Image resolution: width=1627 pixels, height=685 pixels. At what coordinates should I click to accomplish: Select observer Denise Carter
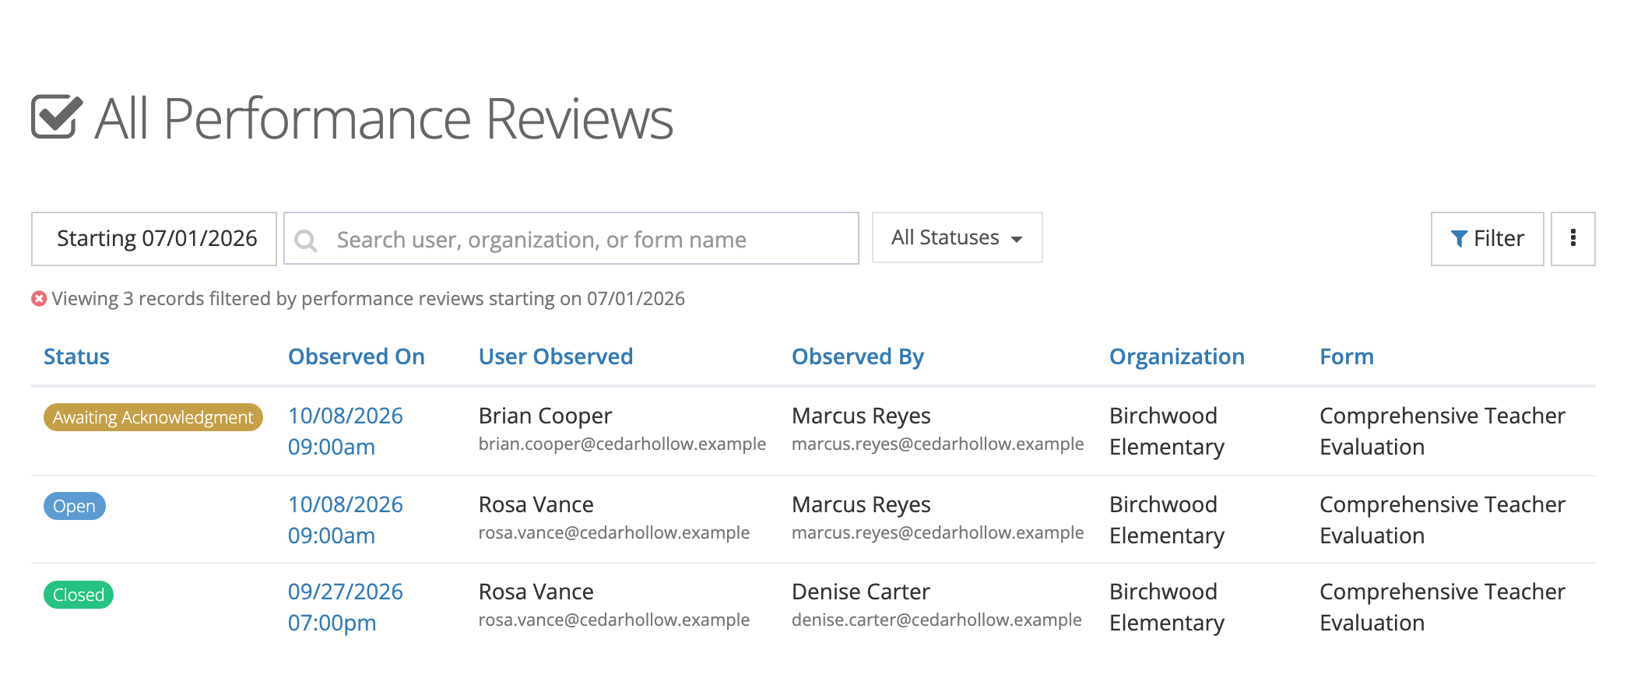(861, 592)
